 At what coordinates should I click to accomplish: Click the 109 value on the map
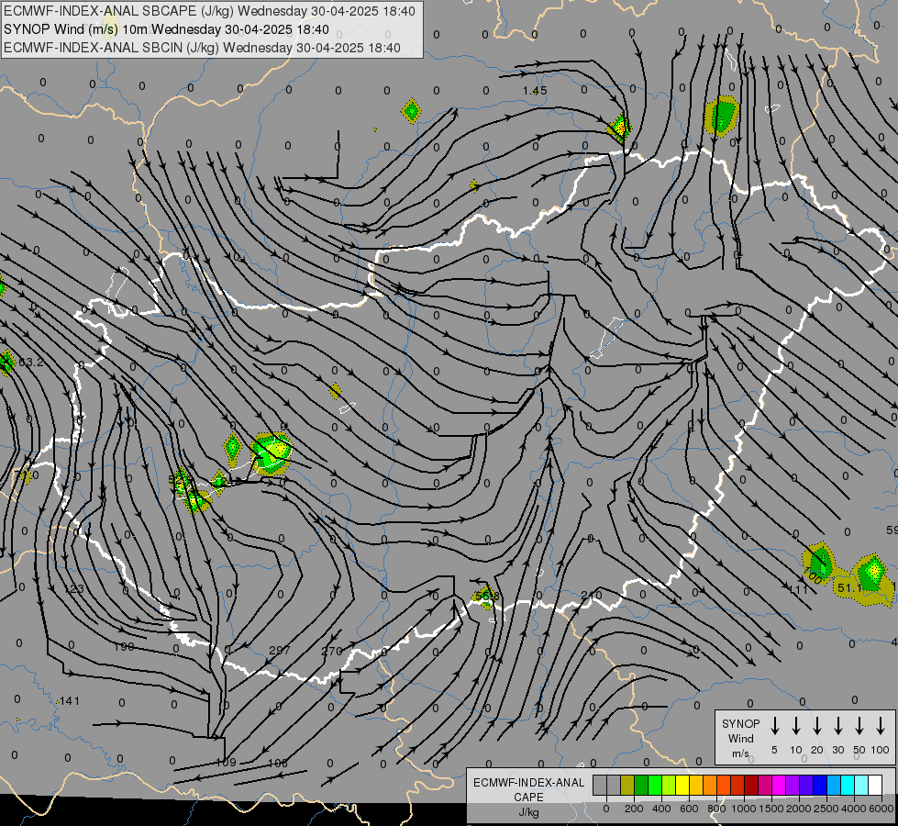click(x=226, y=763)
